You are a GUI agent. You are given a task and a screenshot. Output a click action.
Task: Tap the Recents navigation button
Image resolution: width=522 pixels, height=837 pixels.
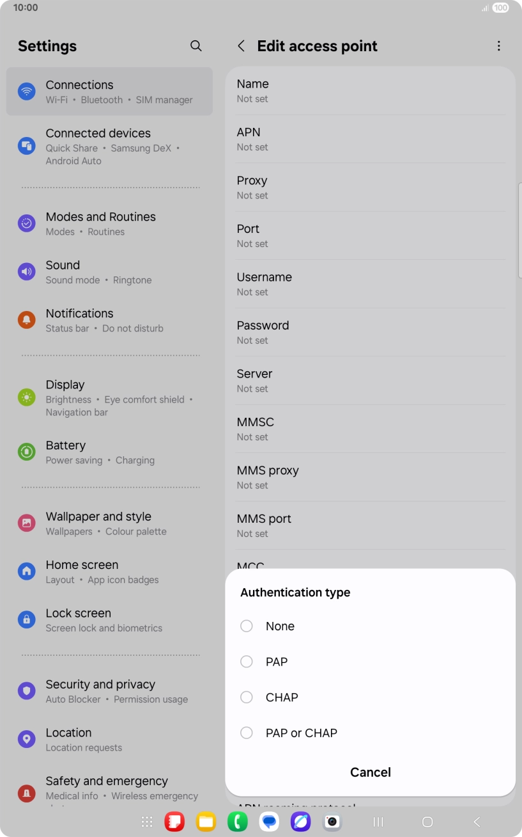coord(378,822)
